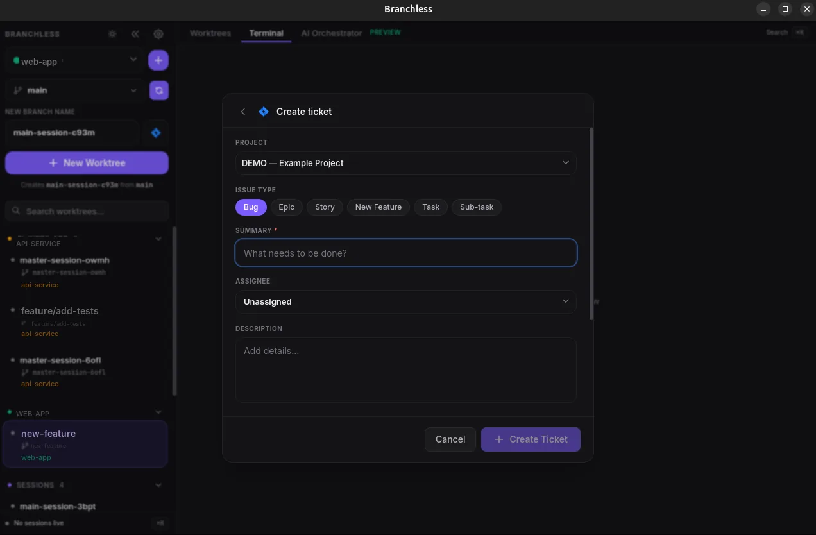Image resolution: width=816 pixels, height=535 pixels.
Task: Switch to Worktrees tab
Action: [x=210, y=33]
